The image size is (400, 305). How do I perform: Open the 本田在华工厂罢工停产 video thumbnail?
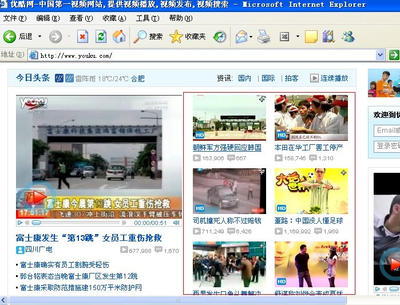[x=311, y=117]
